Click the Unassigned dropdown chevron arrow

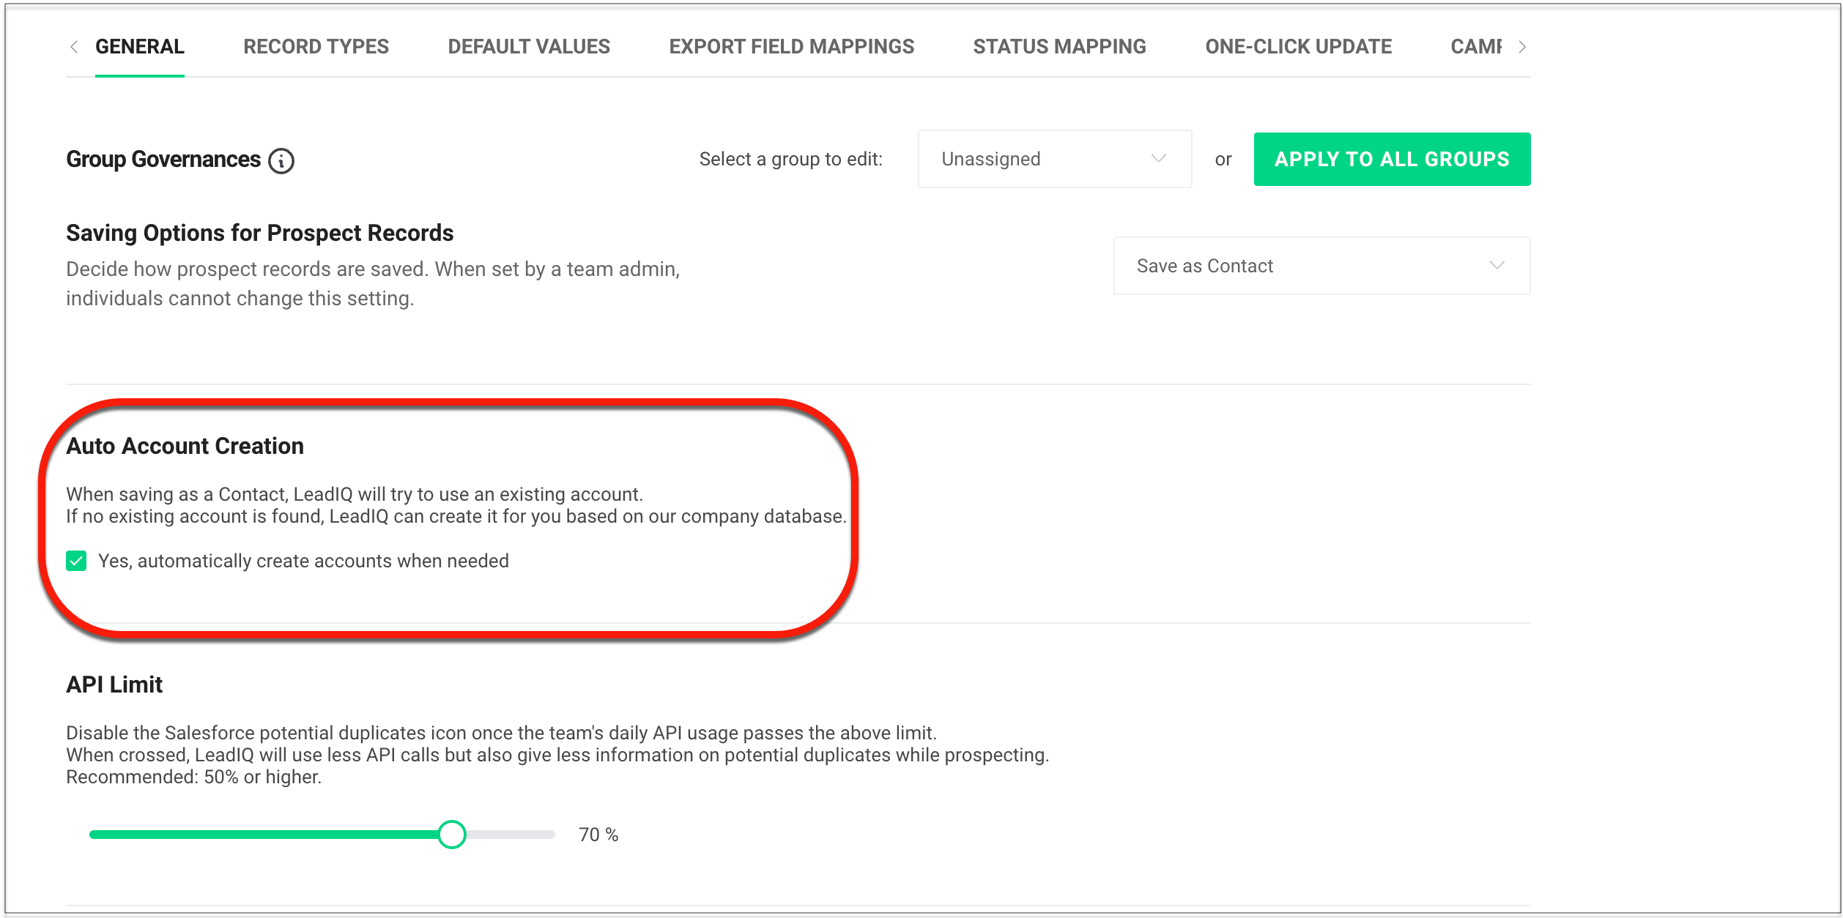(1158, 159)
